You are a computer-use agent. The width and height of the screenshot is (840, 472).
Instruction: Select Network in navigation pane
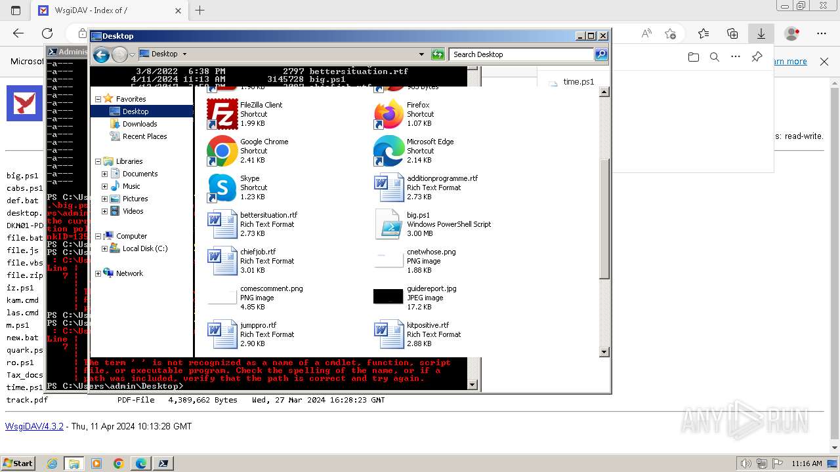(x=129, y=273)
